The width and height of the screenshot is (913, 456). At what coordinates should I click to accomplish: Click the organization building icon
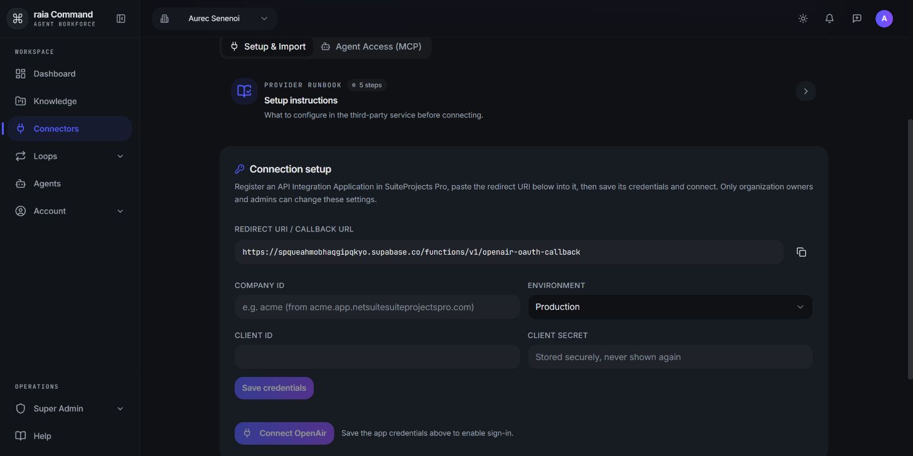(164, 19)
